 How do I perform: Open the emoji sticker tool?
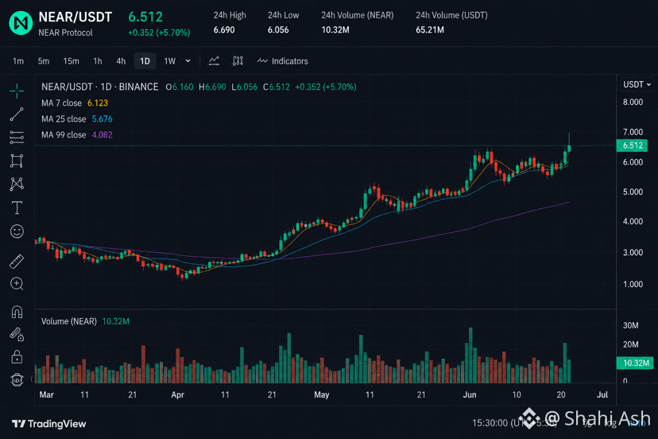point(17,231)
